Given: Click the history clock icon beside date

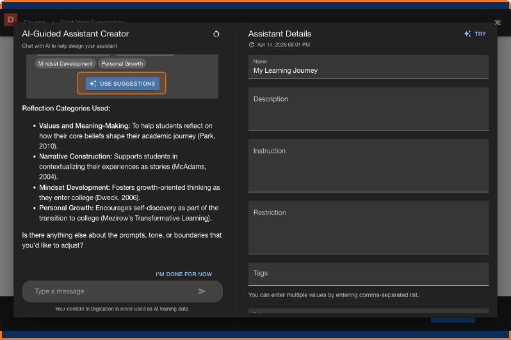Looking at the screenshot, I should pos(252,45).
